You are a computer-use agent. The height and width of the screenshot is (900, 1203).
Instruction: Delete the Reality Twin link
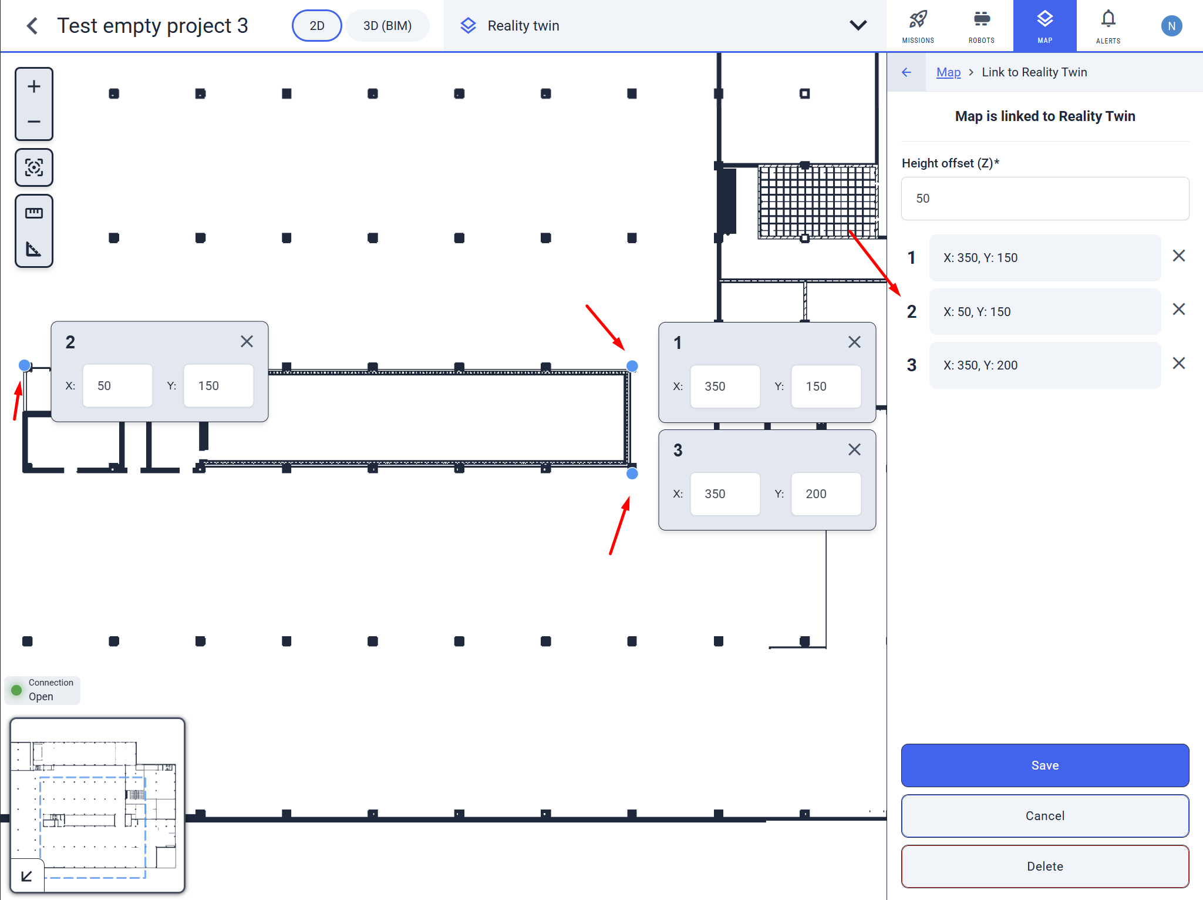point(1045,867)
